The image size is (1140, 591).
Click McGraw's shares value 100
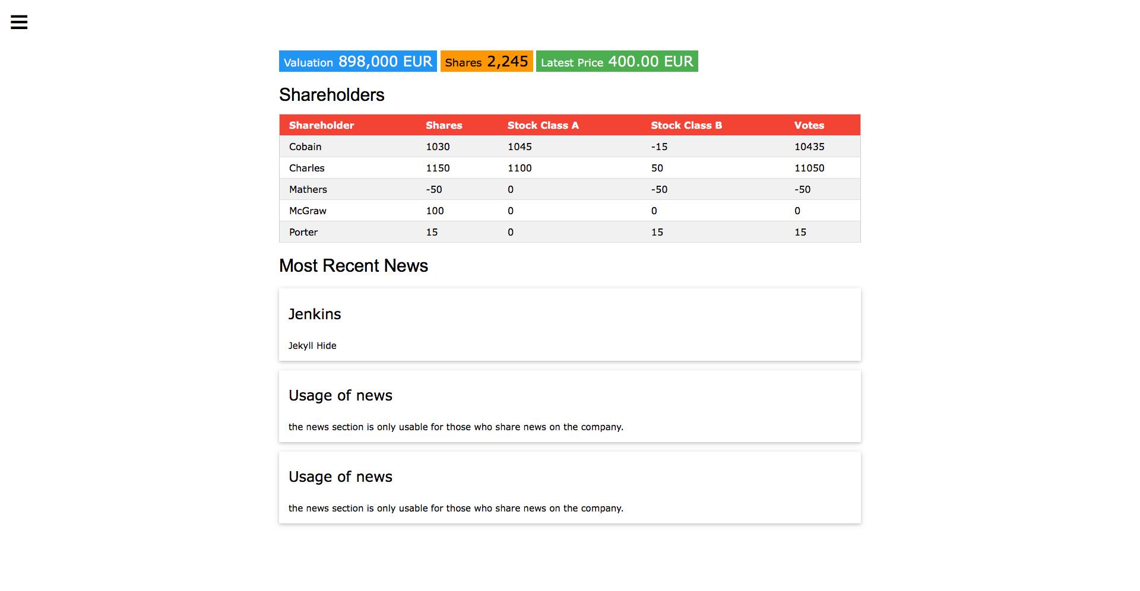pos(435,211)
